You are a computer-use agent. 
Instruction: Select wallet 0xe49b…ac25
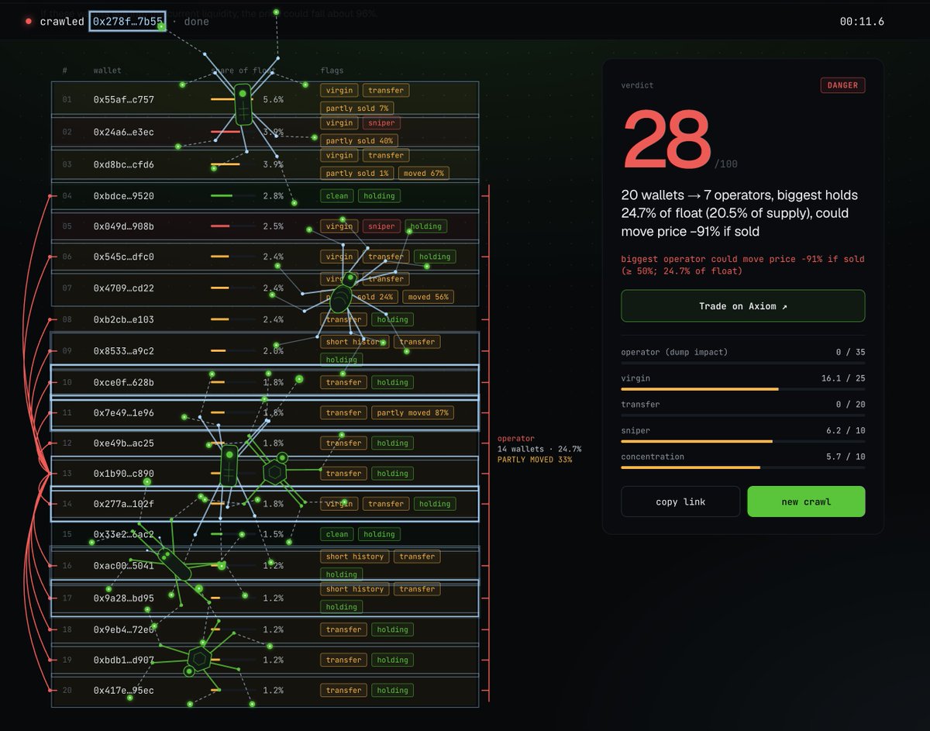pyautogui.click(x=123, y=443)
